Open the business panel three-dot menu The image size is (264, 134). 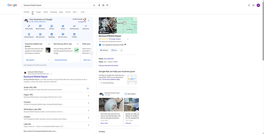point(88,21)
